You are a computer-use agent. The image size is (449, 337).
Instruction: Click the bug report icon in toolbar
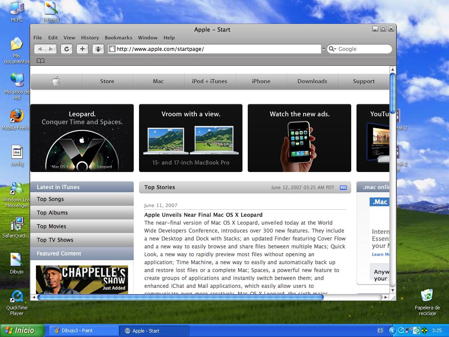pos(98,49)
